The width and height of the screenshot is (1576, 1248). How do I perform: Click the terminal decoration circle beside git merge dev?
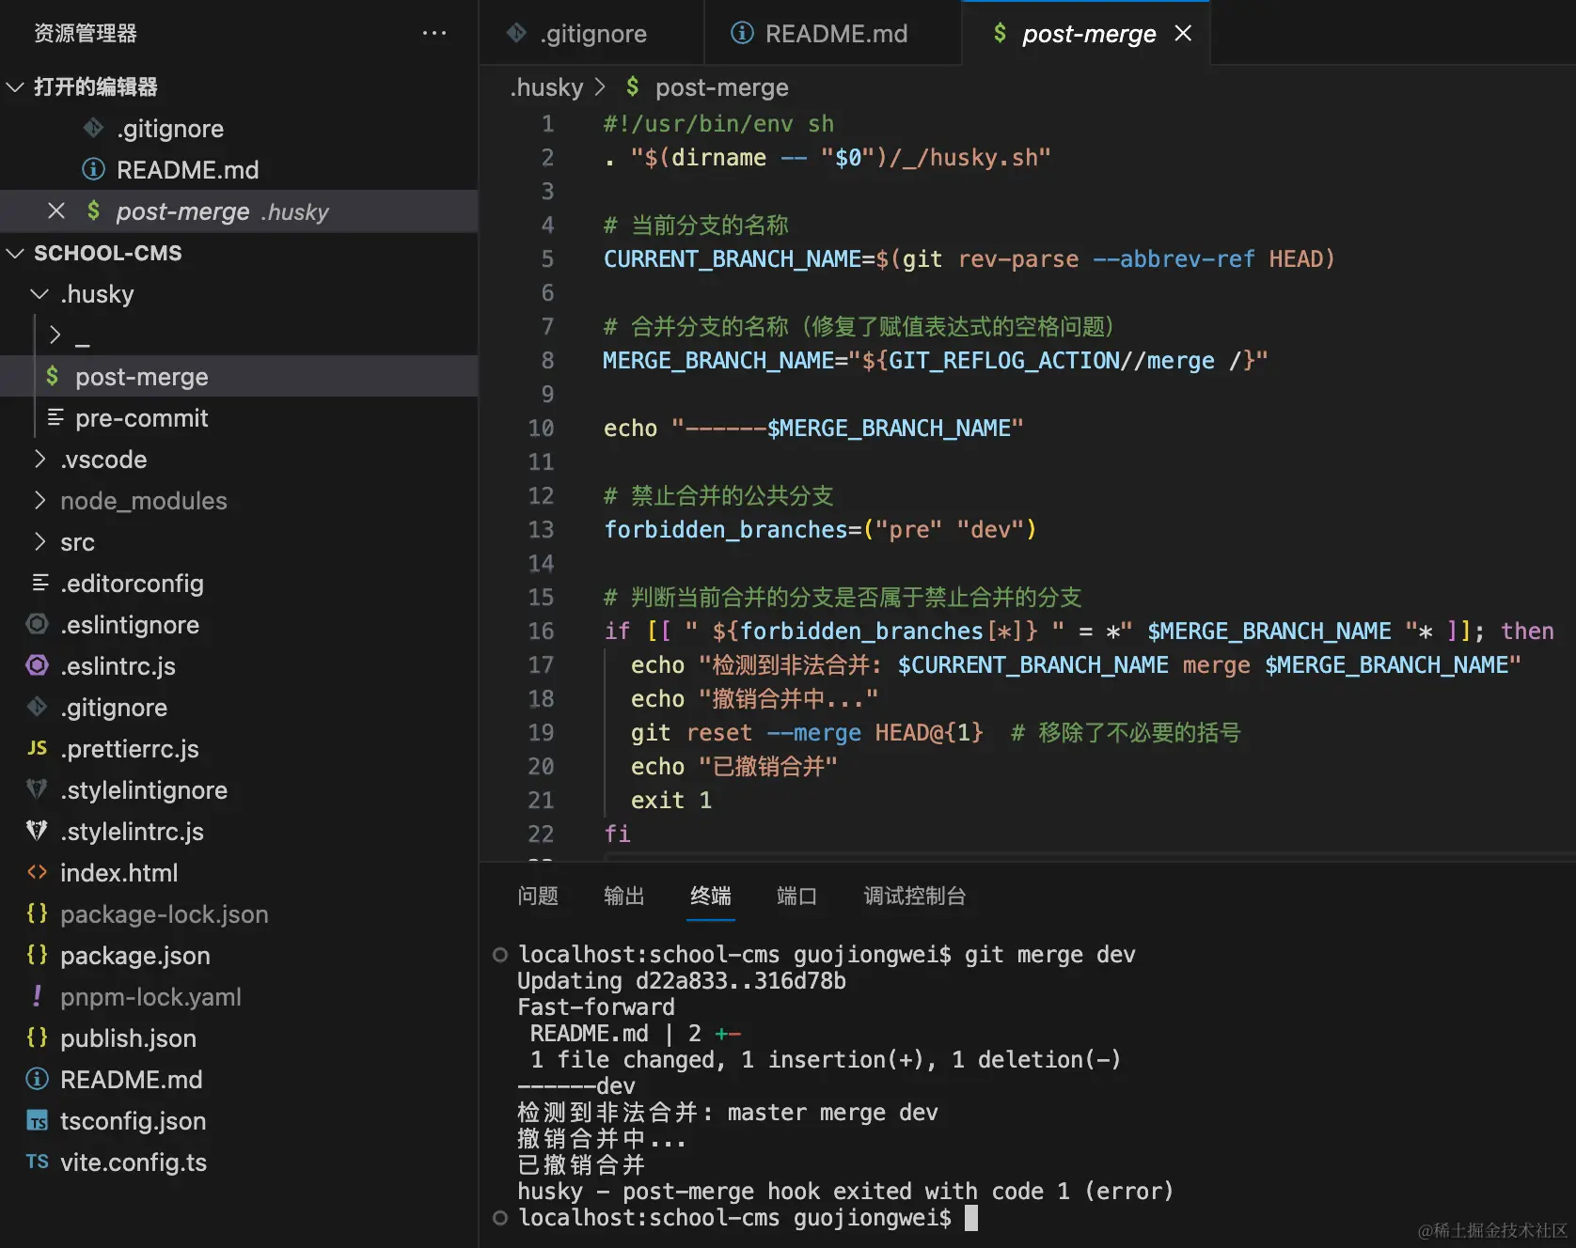500,955
